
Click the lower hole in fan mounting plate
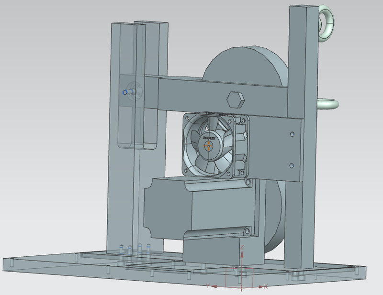click(292, 166)
